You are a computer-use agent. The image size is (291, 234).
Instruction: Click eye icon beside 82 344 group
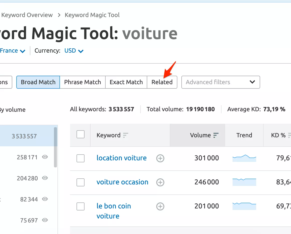[45, 199]
